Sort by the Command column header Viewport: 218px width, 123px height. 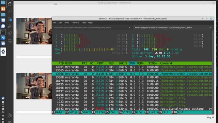pos(166,63)
